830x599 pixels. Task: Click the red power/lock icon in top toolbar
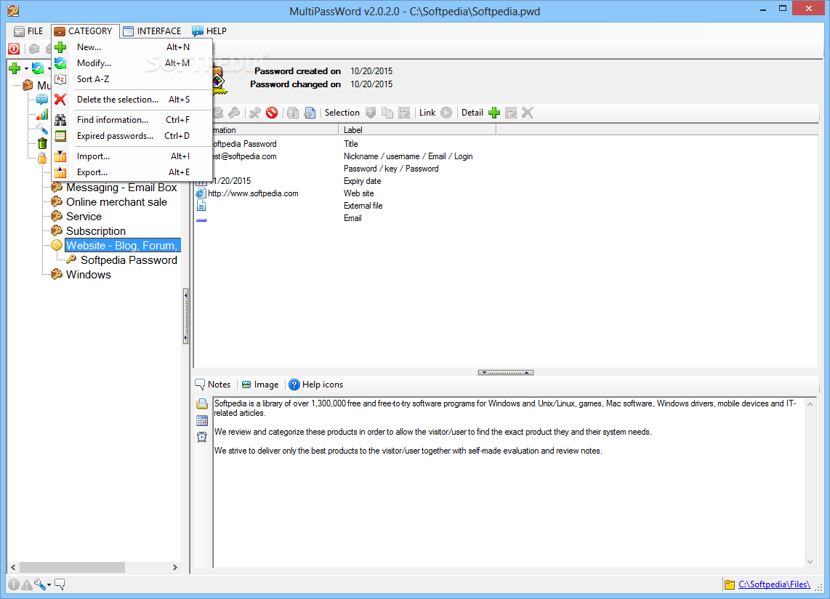click(14, 49)
